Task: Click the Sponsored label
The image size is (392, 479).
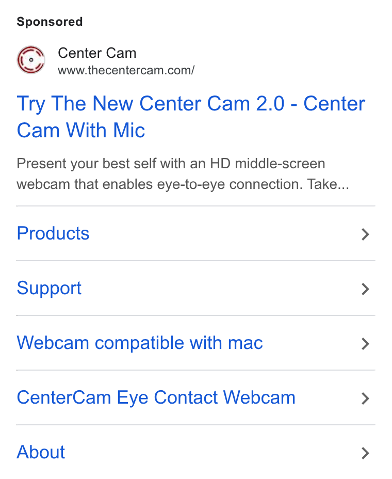Action: (x=50, y=22)
